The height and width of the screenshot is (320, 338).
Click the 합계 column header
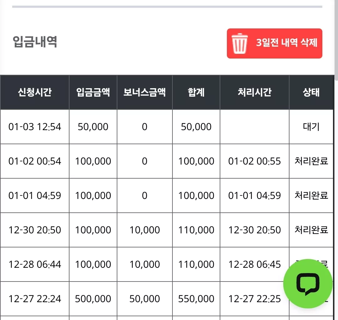pos(196,92)
